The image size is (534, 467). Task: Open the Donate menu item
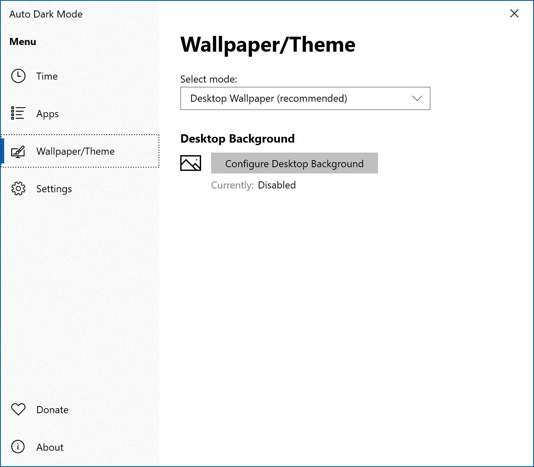coord(80,409)
